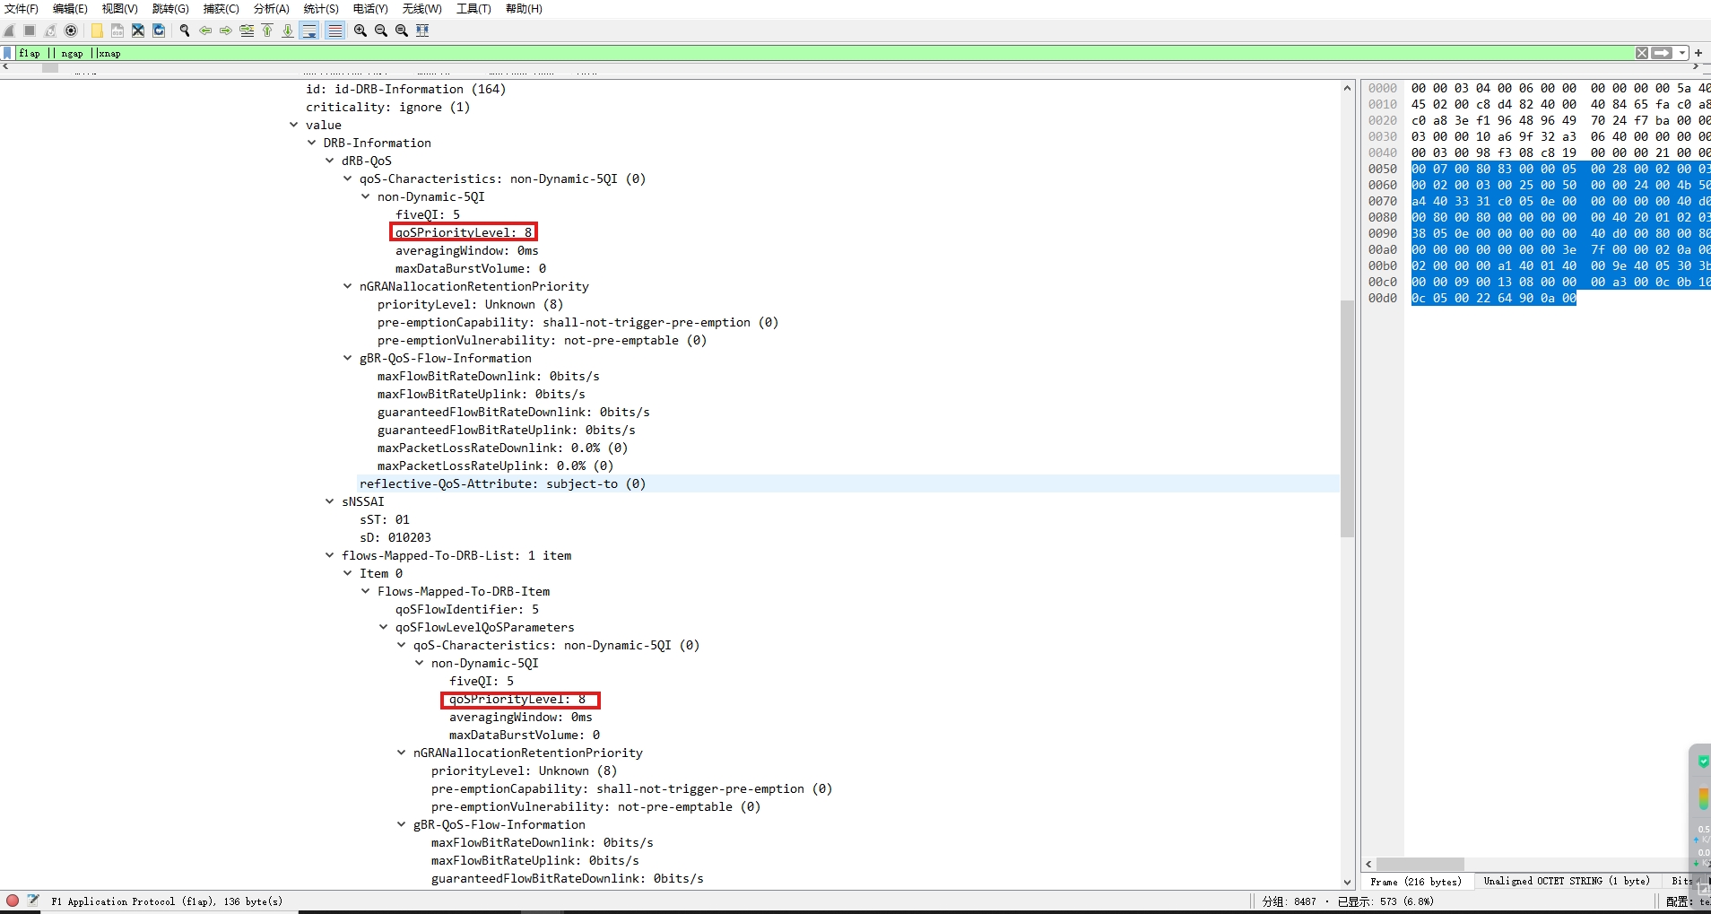Click the reload capture file icon

click(159, 30)
